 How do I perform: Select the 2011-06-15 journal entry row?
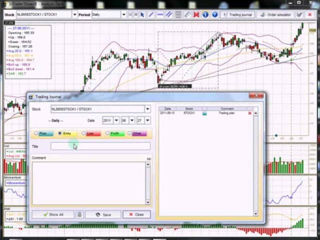(206, 113)
